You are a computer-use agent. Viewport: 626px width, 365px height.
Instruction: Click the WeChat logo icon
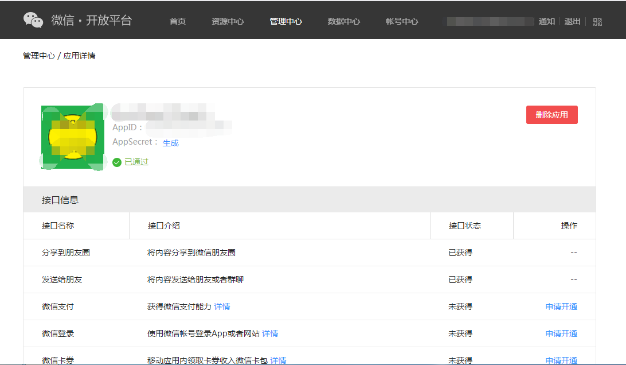33,20
